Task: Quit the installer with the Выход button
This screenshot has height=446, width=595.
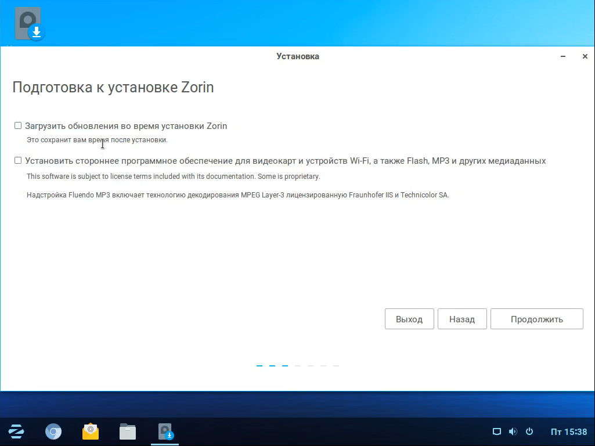Action: 409,319
